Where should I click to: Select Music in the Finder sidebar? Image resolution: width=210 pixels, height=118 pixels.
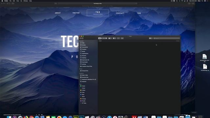click(x=83, y=51)
